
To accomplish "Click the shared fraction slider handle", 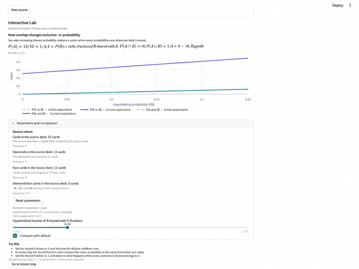I will click(x=67, y=228).
